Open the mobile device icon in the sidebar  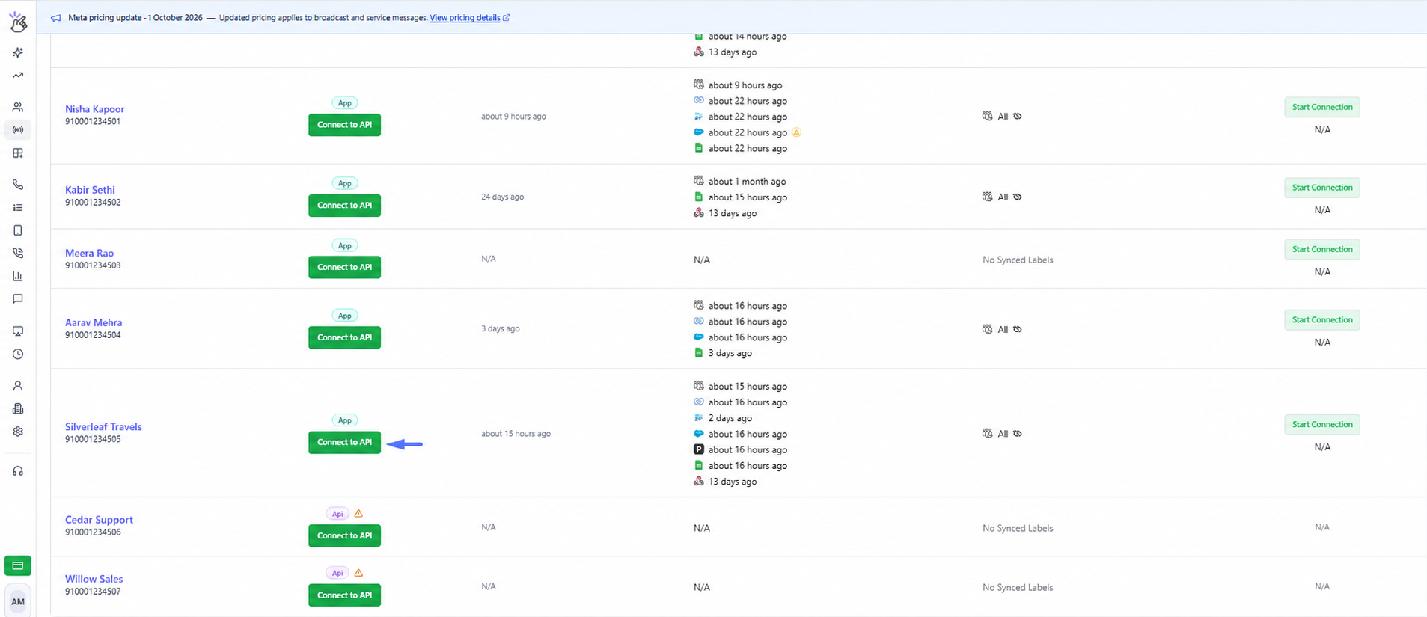[18, 230]
